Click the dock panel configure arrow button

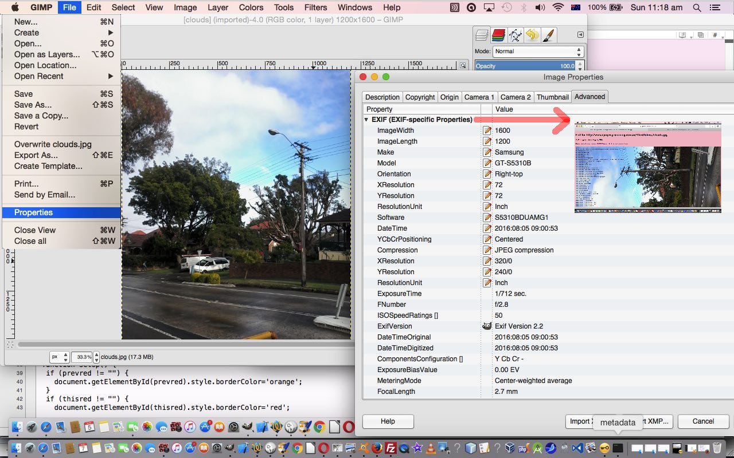click(x=580, y=35)
